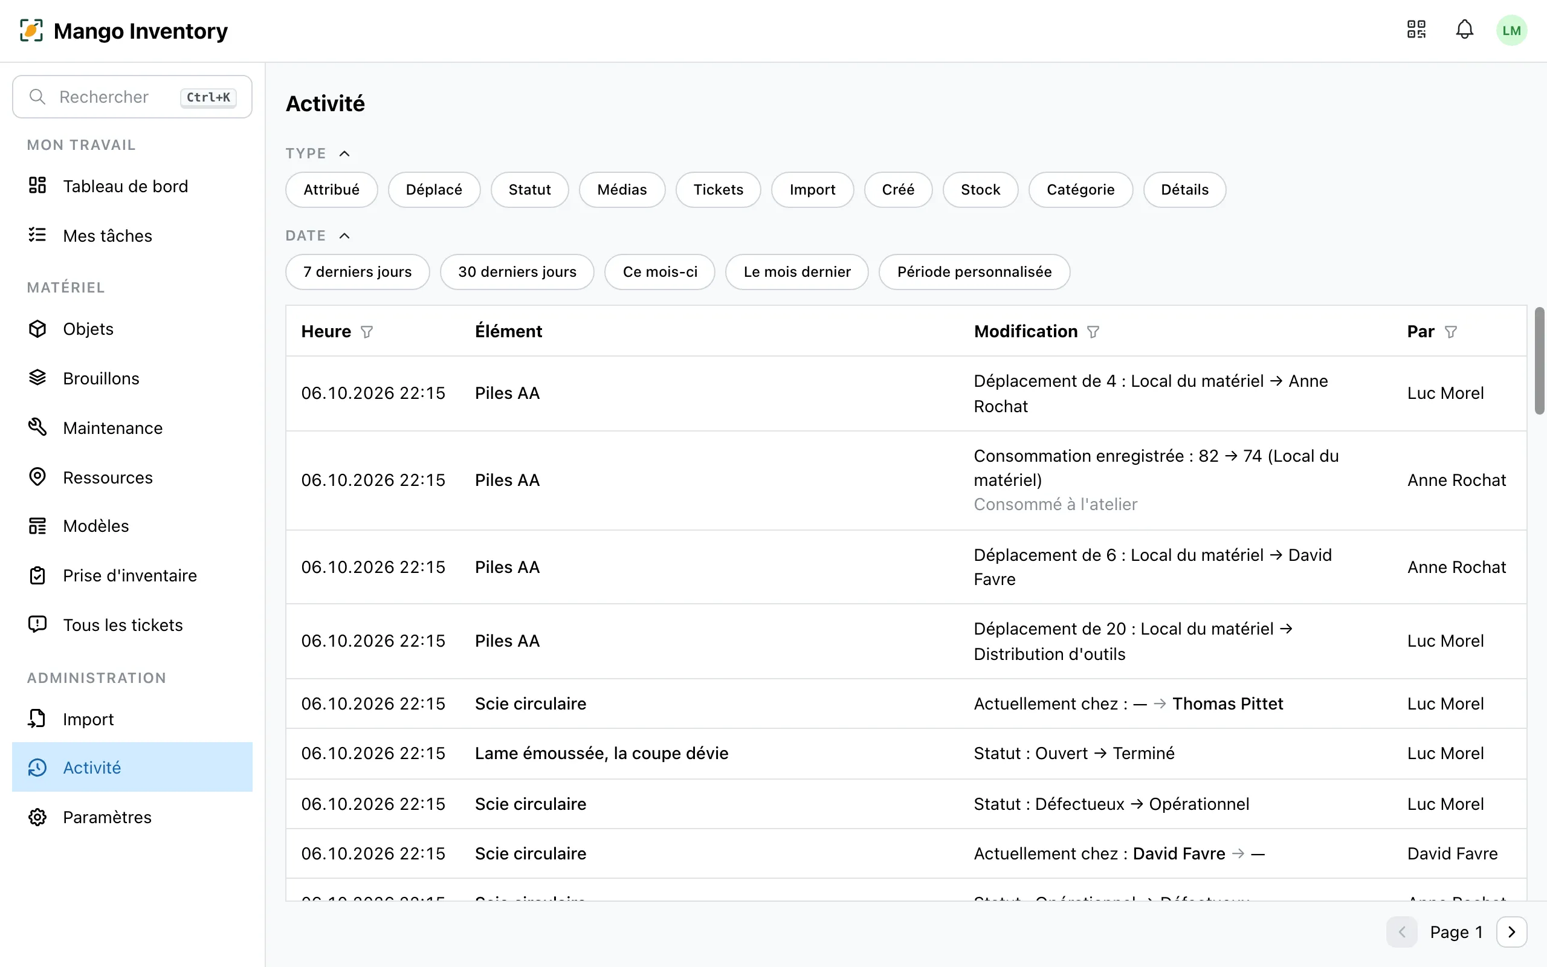The height and width of the screenshot is (967, 1547).
Task: Click the Objets cube icon
Action: tap(37, 329)
